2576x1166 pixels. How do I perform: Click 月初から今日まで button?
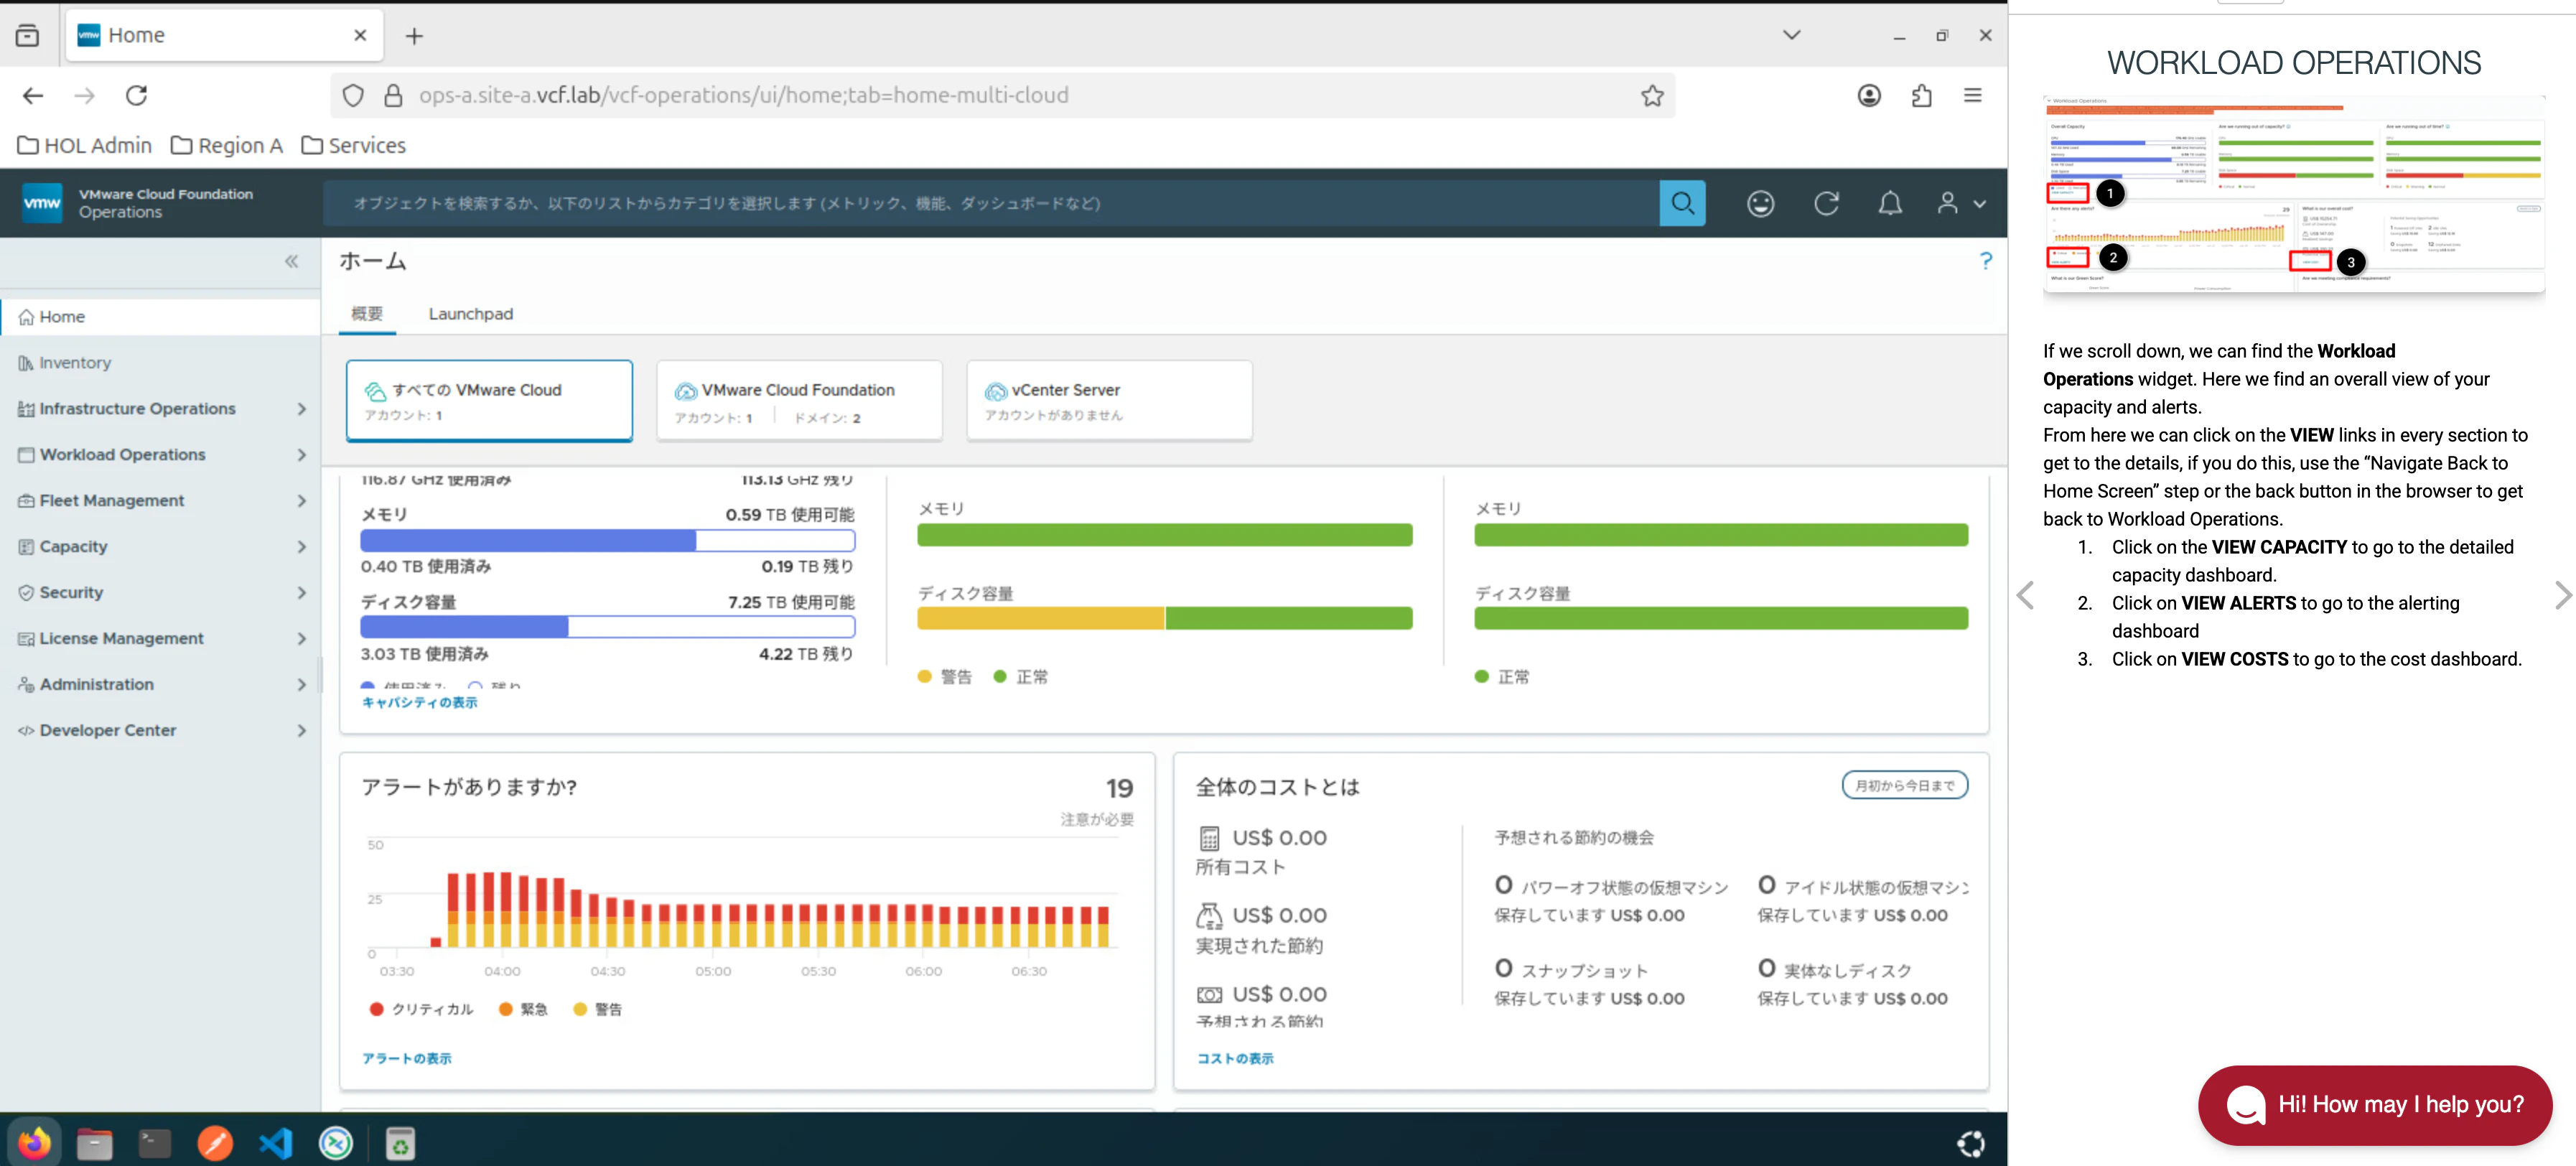pos(1904,786)
